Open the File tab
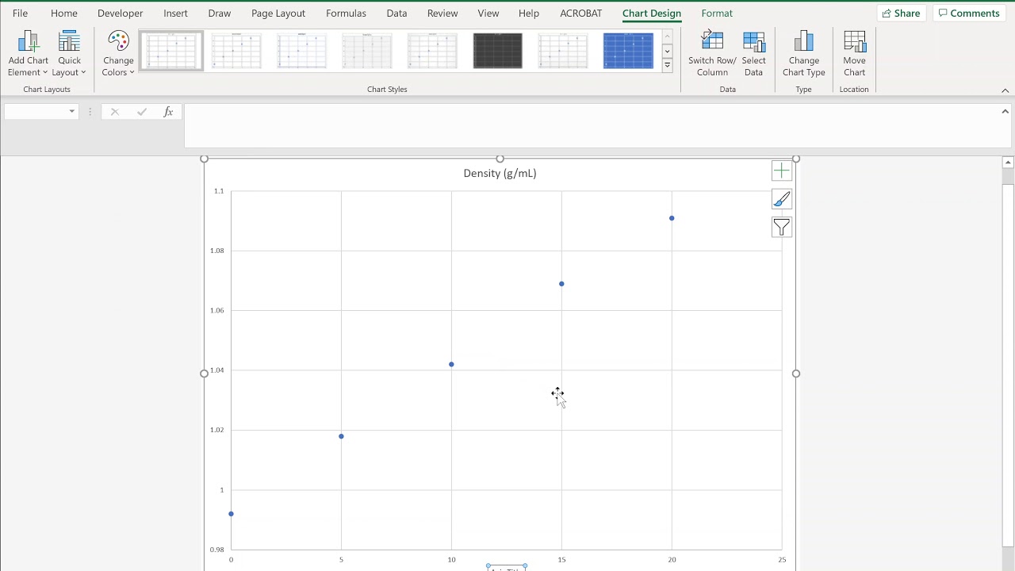This screenshot has height=571, width=1015. 20,13
